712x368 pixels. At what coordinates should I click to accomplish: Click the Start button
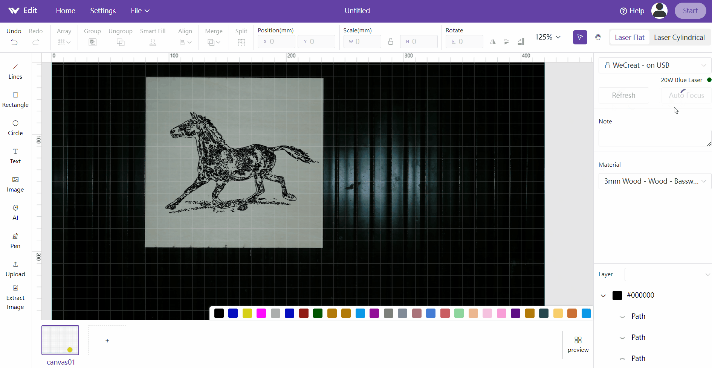[x=690, y=11]
